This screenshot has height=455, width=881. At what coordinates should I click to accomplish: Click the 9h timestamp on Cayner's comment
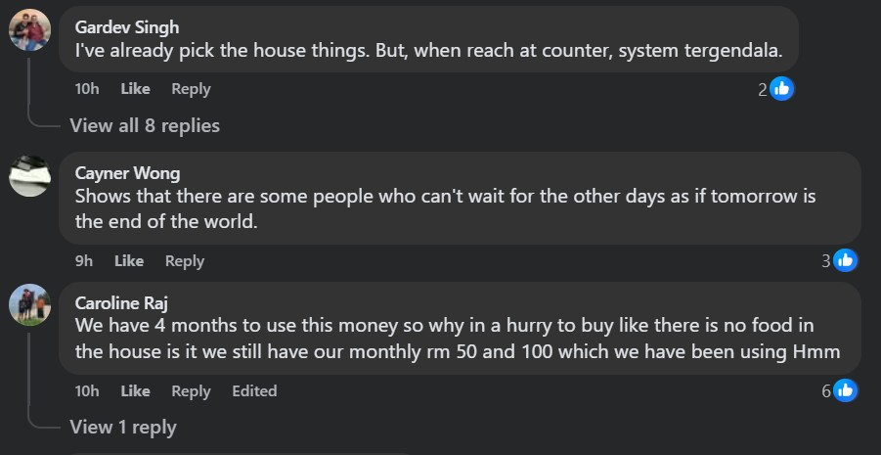84,260
